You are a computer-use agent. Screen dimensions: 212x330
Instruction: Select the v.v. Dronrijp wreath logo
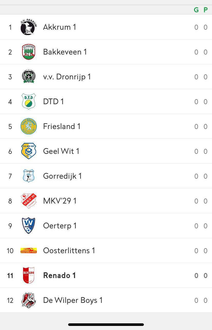(28, 77)
